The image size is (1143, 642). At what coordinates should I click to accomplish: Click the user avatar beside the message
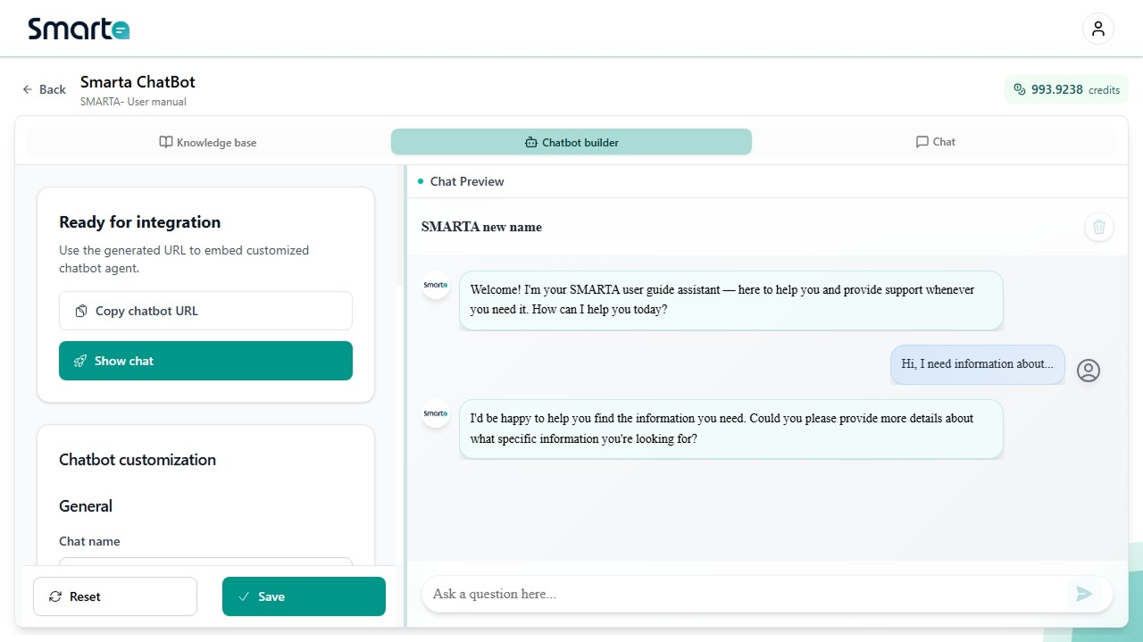click(1089, 371)
